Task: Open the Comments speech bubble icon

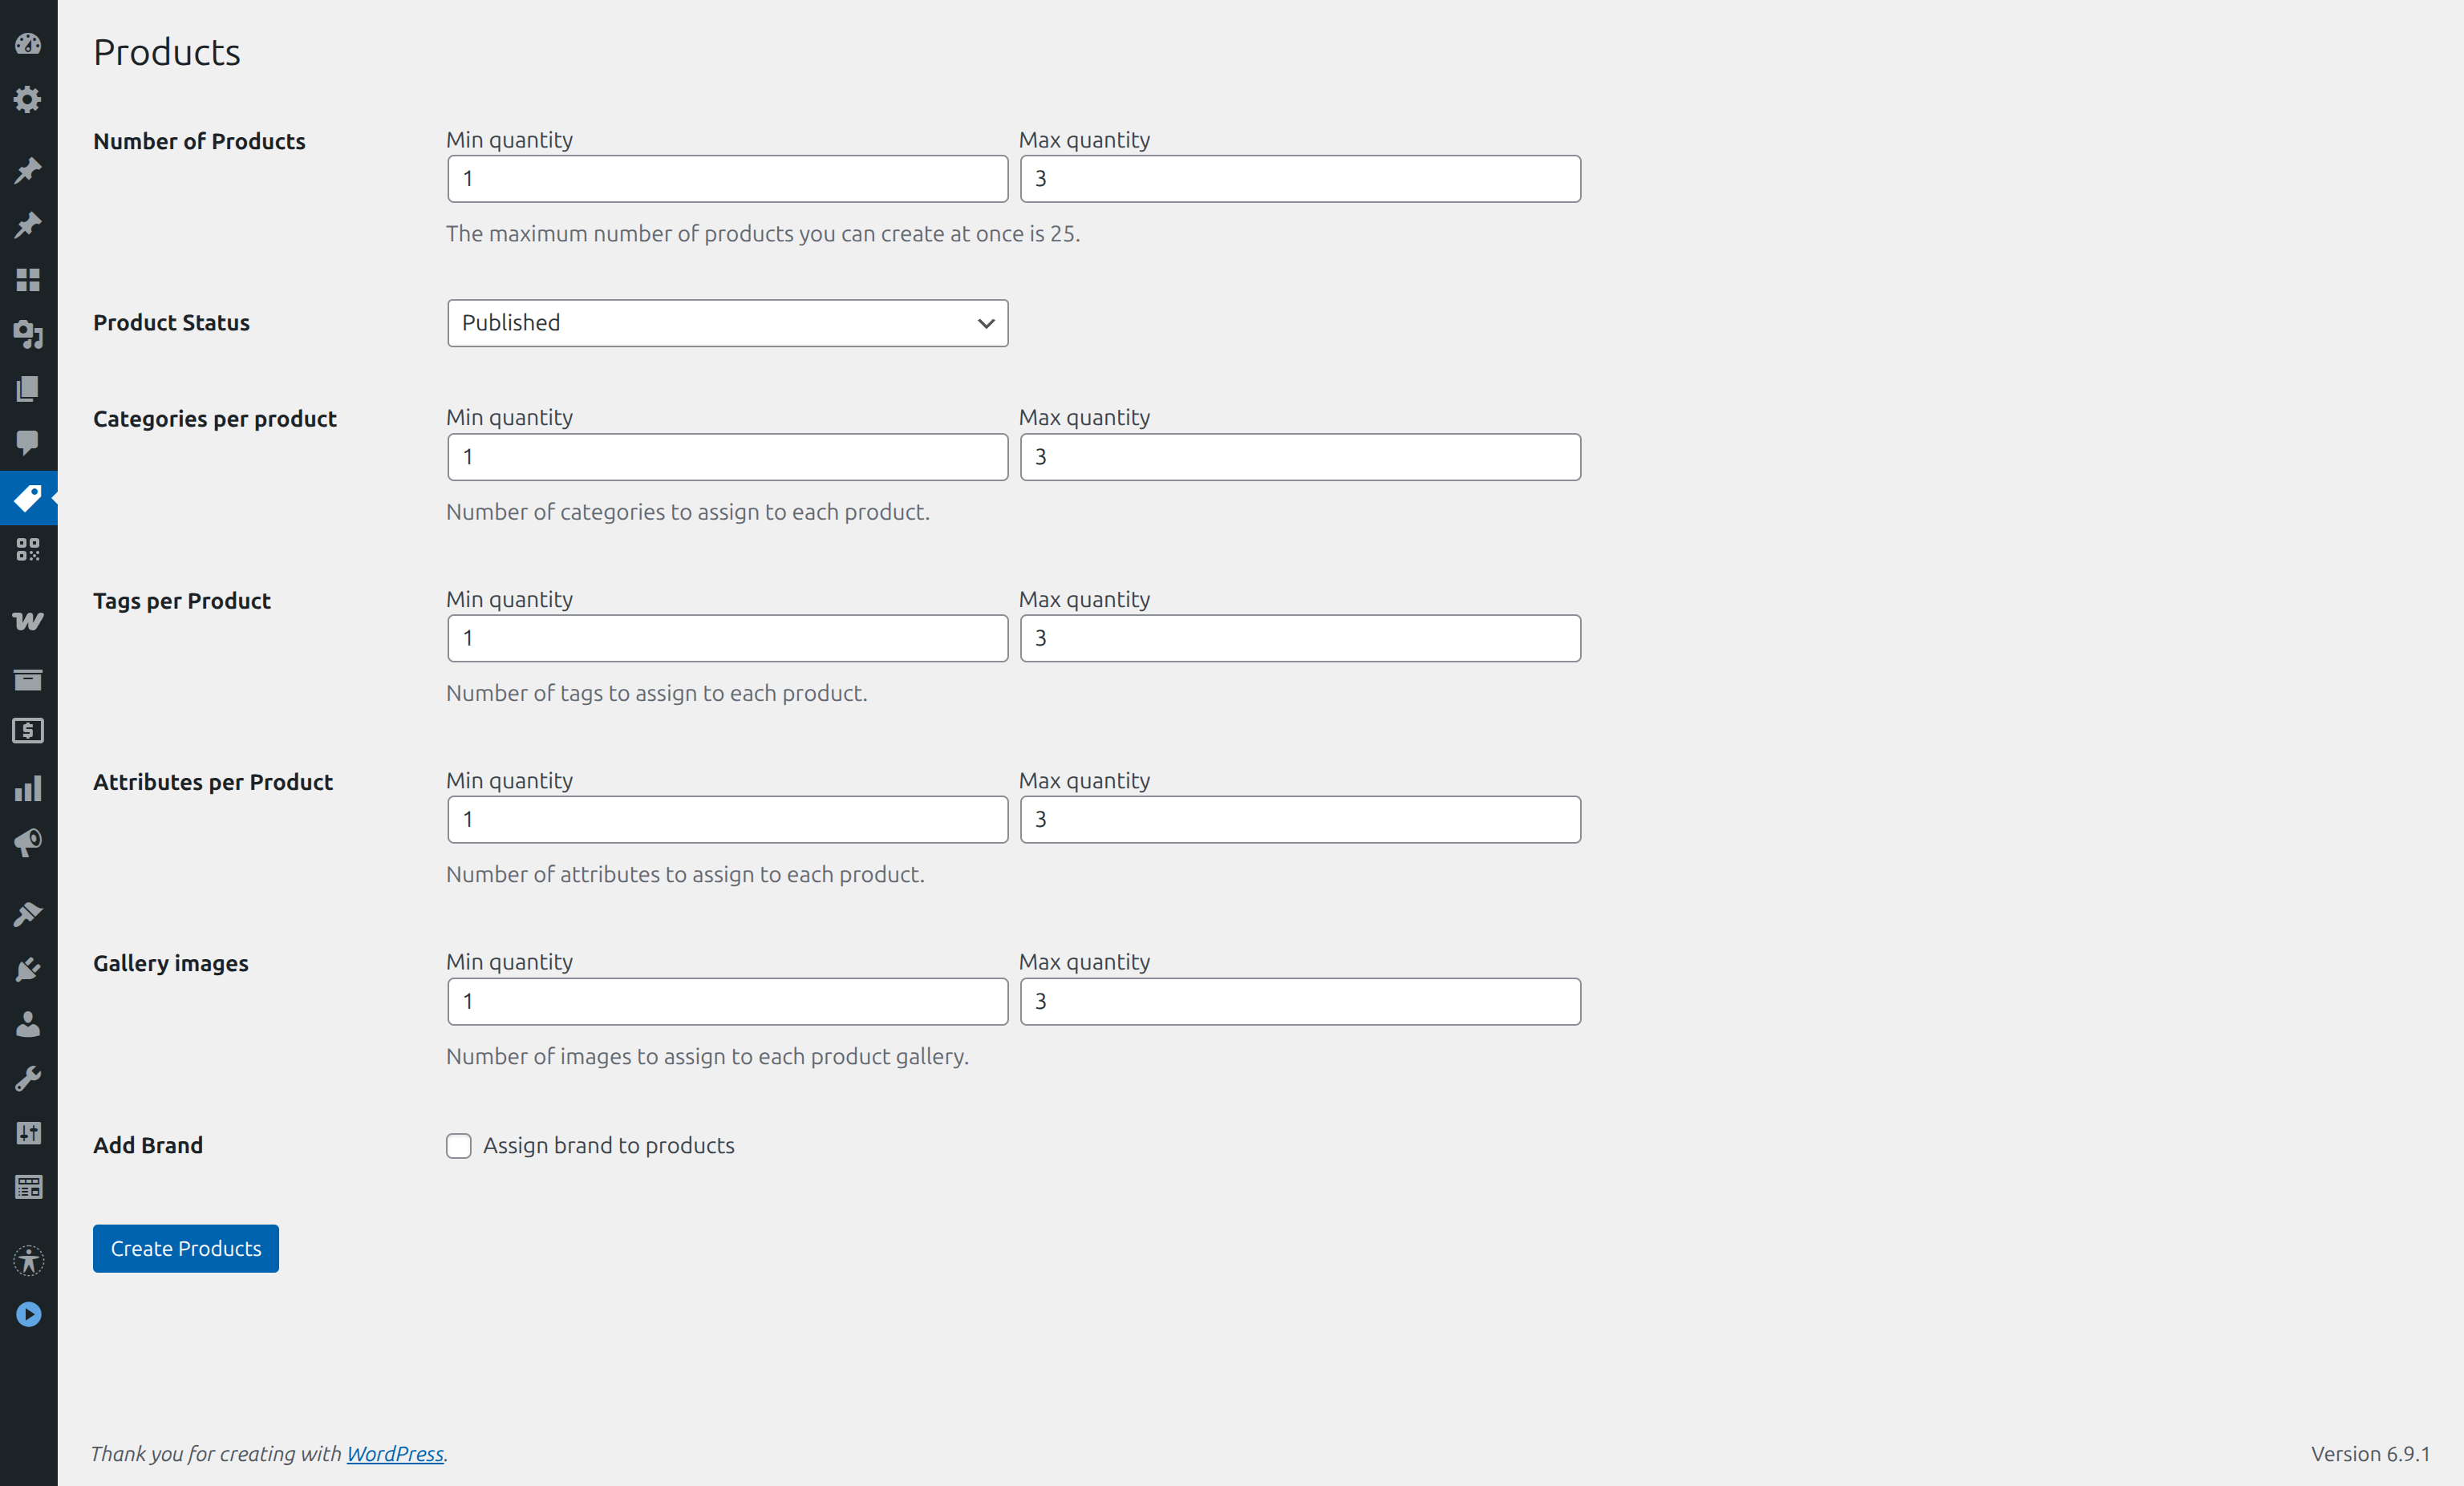Action: pyautogui.click(x=28, y=442)
